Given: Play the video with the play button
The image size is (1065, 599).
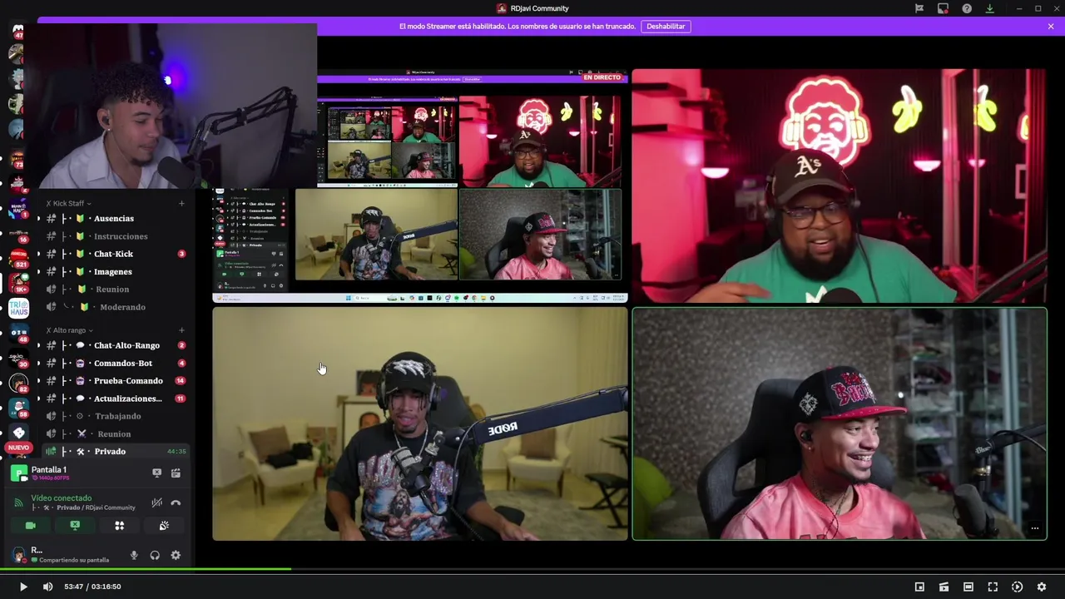Looking at the screenshot, I should click(x=23, y=587).
